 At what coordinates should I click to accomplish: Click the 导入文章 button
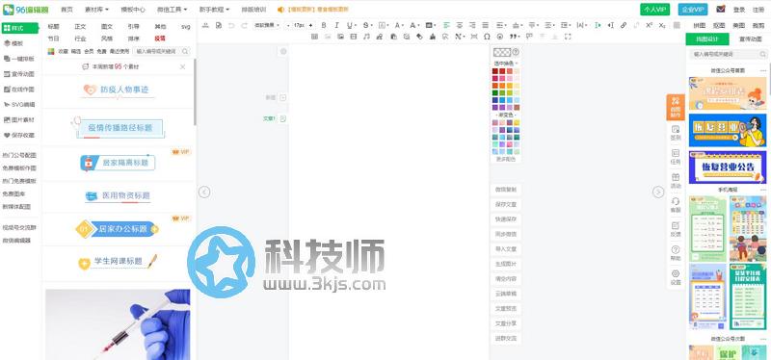[x=506, y=249]
